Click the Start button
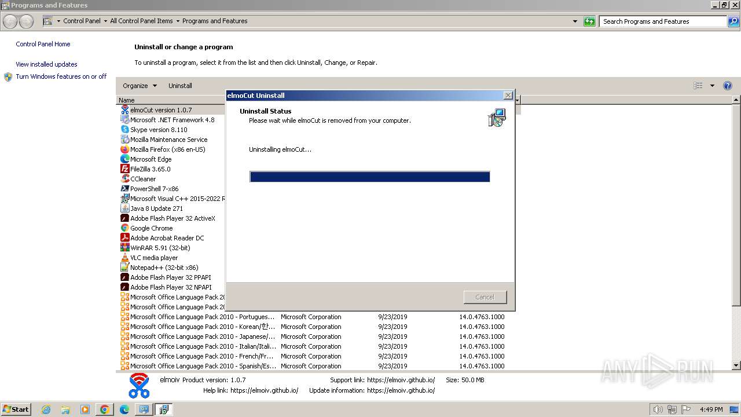 click(x=16, y=409)
